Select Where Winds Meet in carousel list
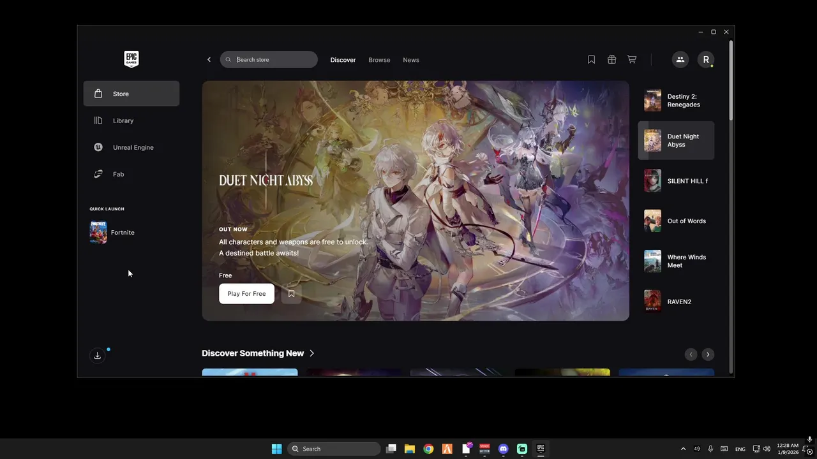This screenshot has width=817, height=459. (x=676, y=261)
